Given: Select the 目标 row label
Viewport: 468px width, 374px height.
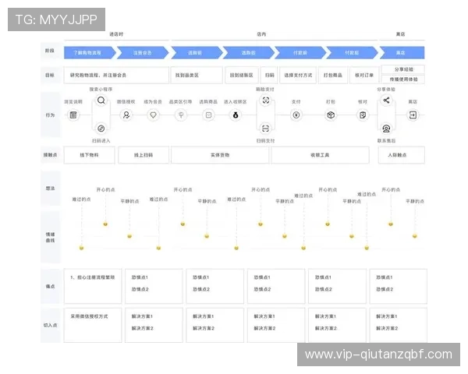Looking at the screenshot, I should tap(50, 75).
